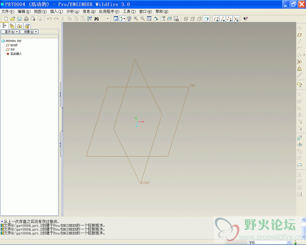Viewport: 306px width, 245px height.
Task: Switch to the Favorites navigator tab
Action: [19, 26]
